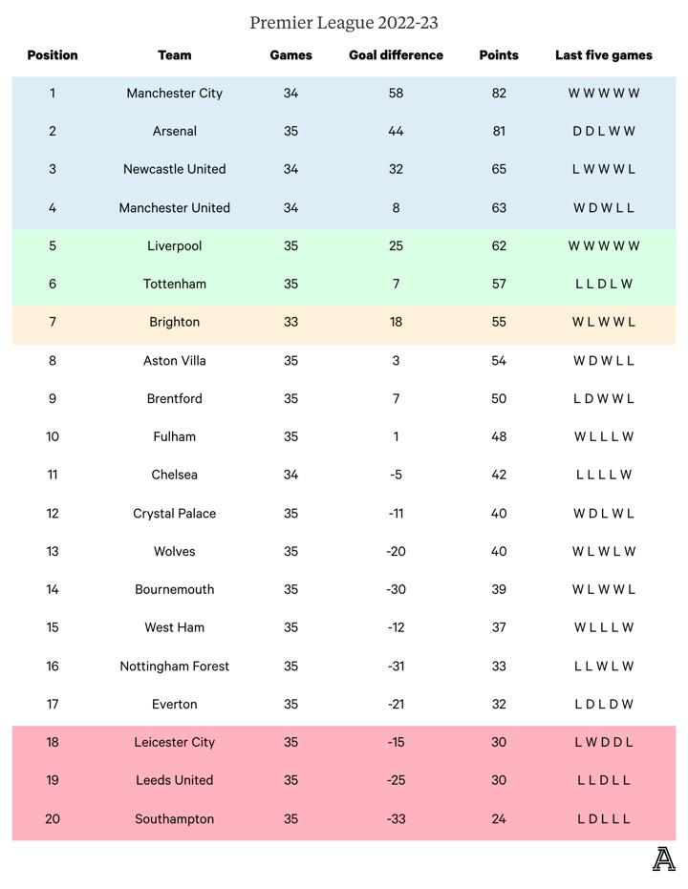The image size is (688, 889).
Task: Click The Athletic logo icon
Action: click(663, 858)
